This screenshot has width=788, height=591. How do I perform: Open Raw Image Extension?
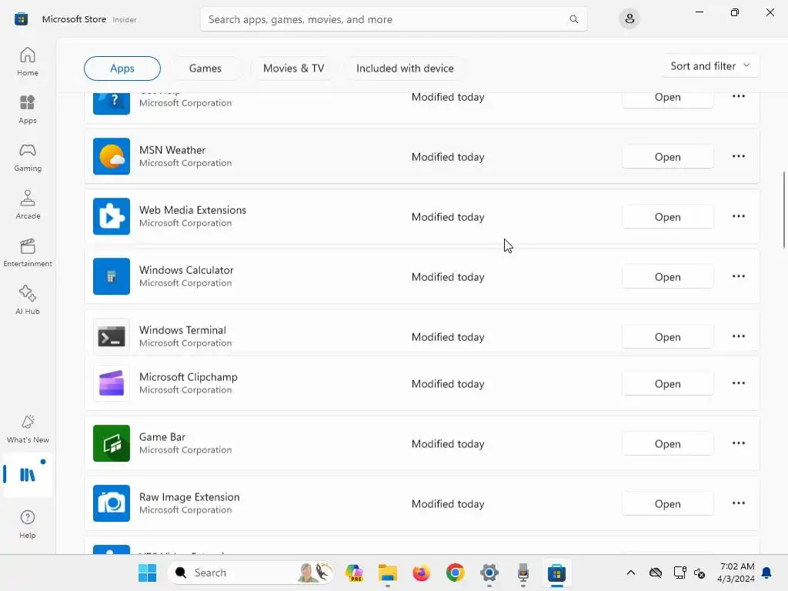667,503
